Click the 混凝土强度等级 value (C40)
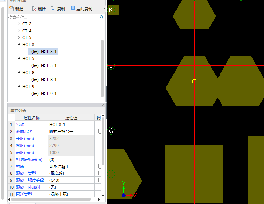264x204 pixels. coord(71,180)
